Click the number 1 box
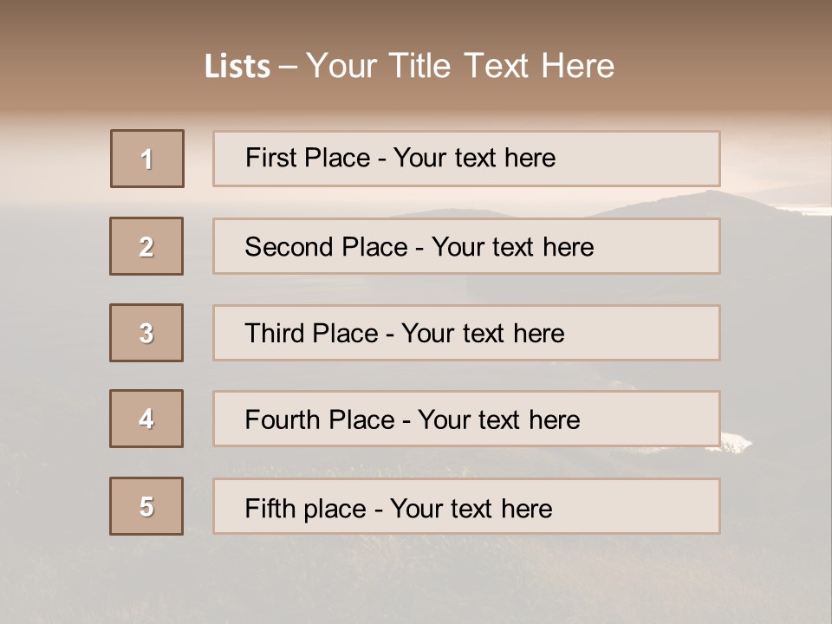Screen dimensions: 832x624 point(147,159)
